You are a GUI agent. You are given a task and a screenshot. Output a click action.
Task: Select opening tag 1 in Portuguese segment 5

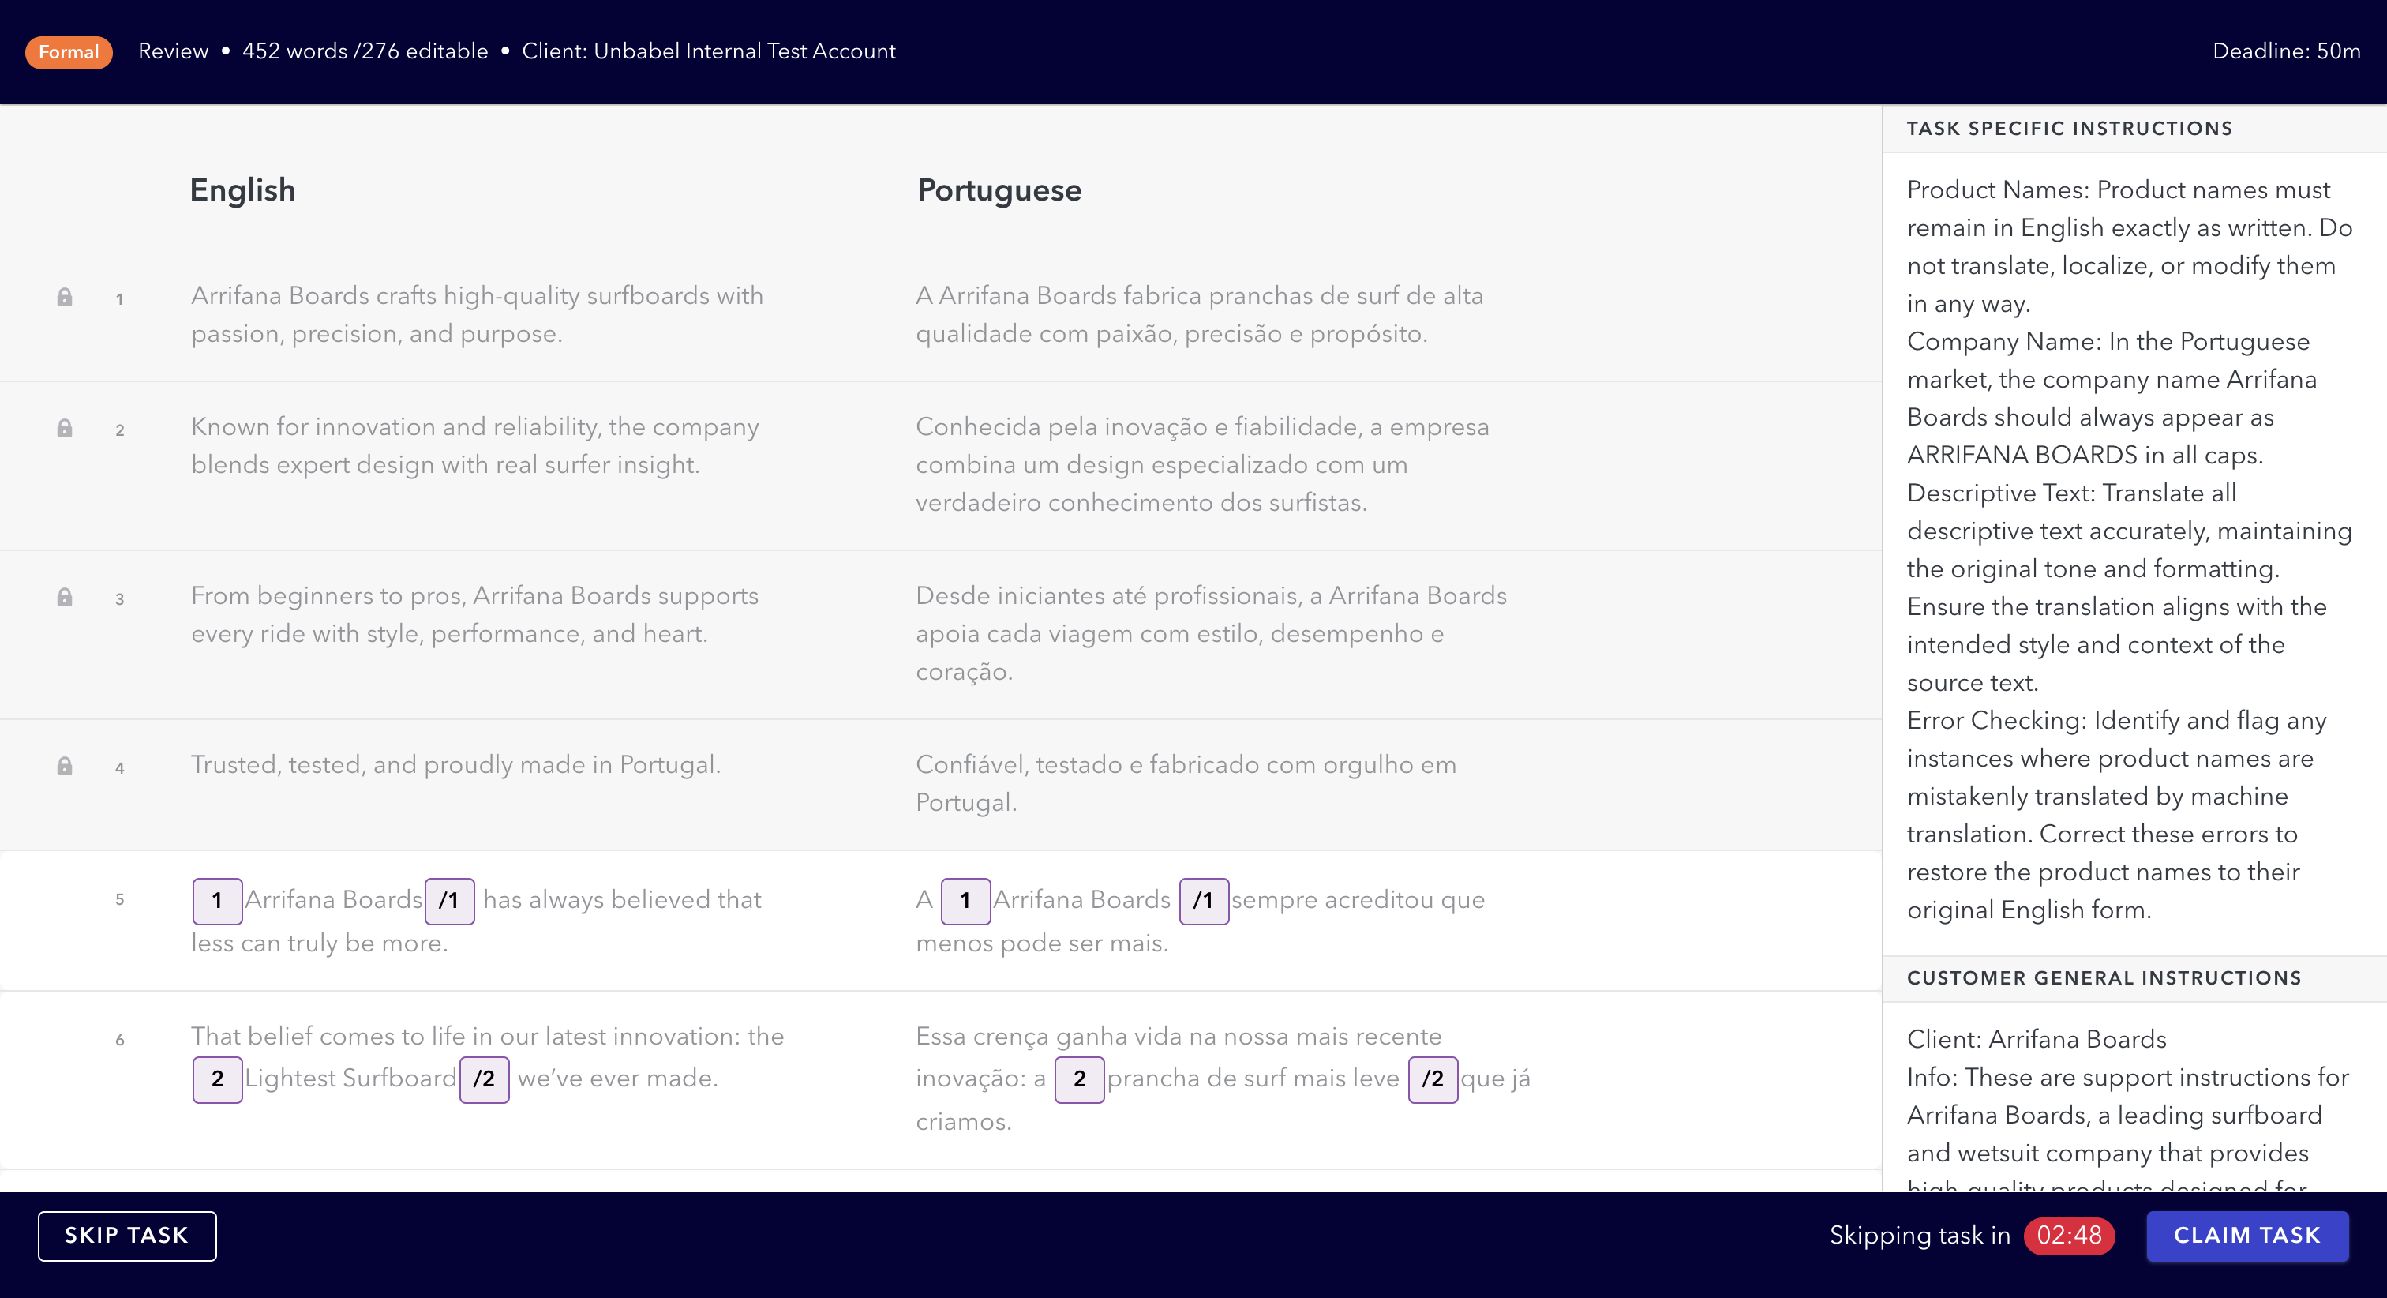point(965,900)
